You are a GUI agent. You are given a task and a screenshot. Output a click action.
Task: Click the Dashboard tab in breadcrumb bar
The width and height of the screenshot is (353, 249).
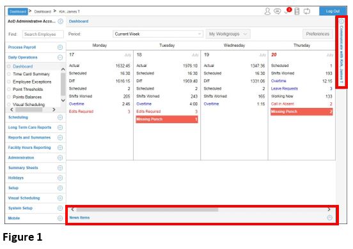pos(18,11)
